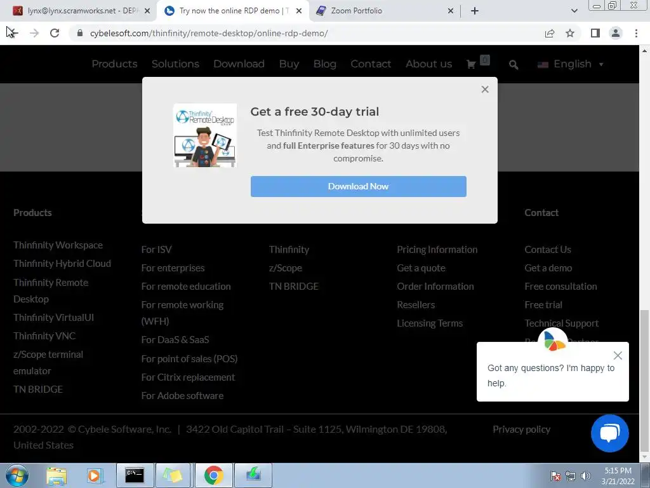
Task: Open the Free consultation link
Action: pos(560,287)
